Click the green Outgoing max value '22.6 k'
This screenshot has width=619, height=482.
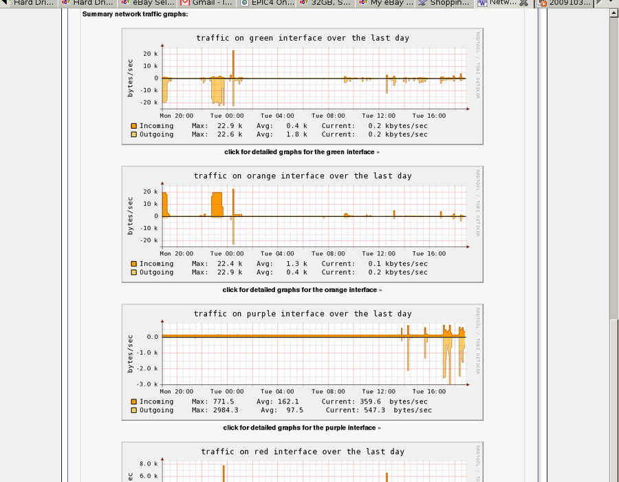230,134
